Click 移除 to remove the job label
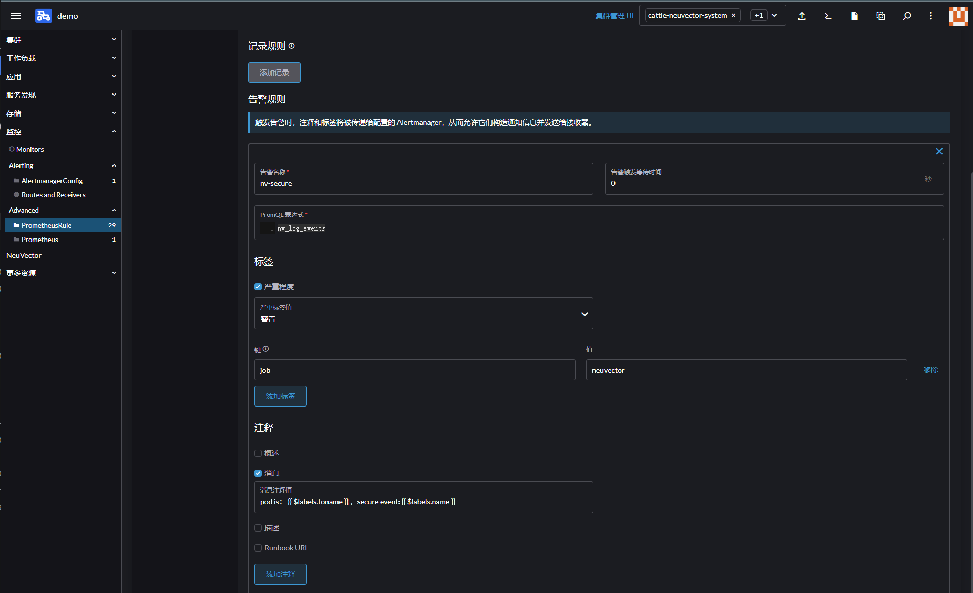Viewport: 973px width, 593px height. click(930, 370)
